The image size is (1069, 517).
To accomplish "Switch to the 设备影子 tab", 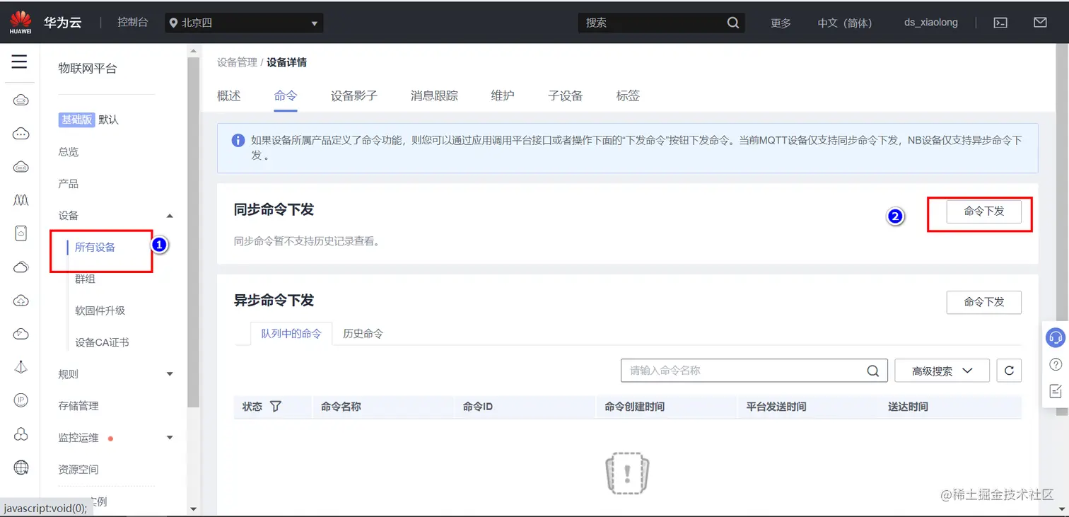I will [354, 96].
